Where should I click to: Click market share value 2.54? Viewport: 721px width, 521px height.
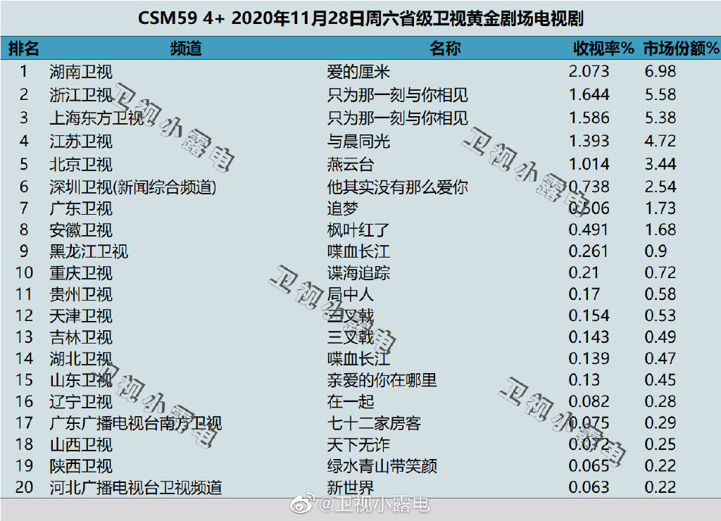pos(660,187)
